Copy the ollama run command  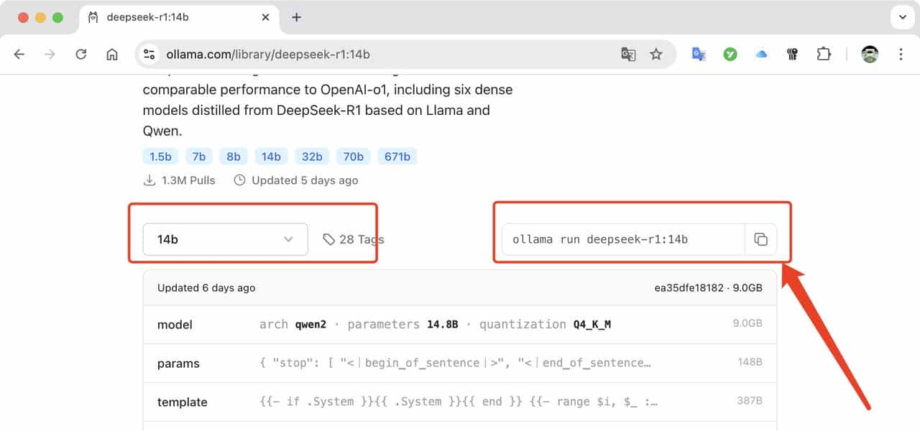click(760, 239)
